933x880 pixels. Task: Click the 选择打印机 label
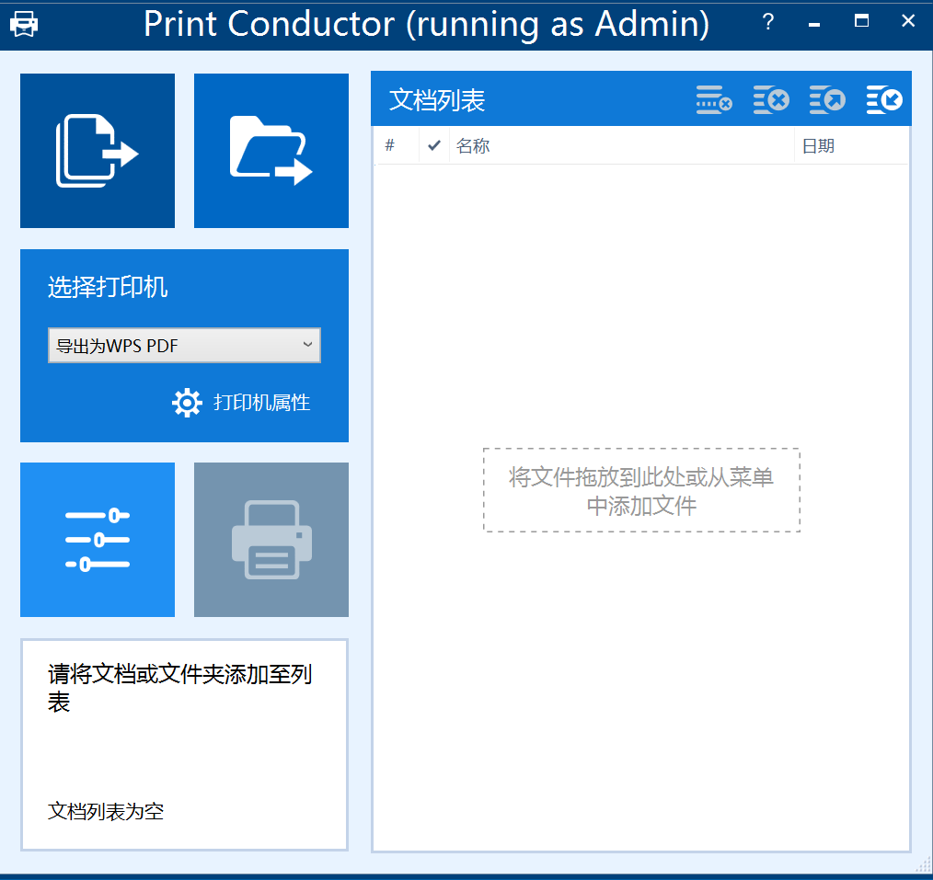pos(108,287)
